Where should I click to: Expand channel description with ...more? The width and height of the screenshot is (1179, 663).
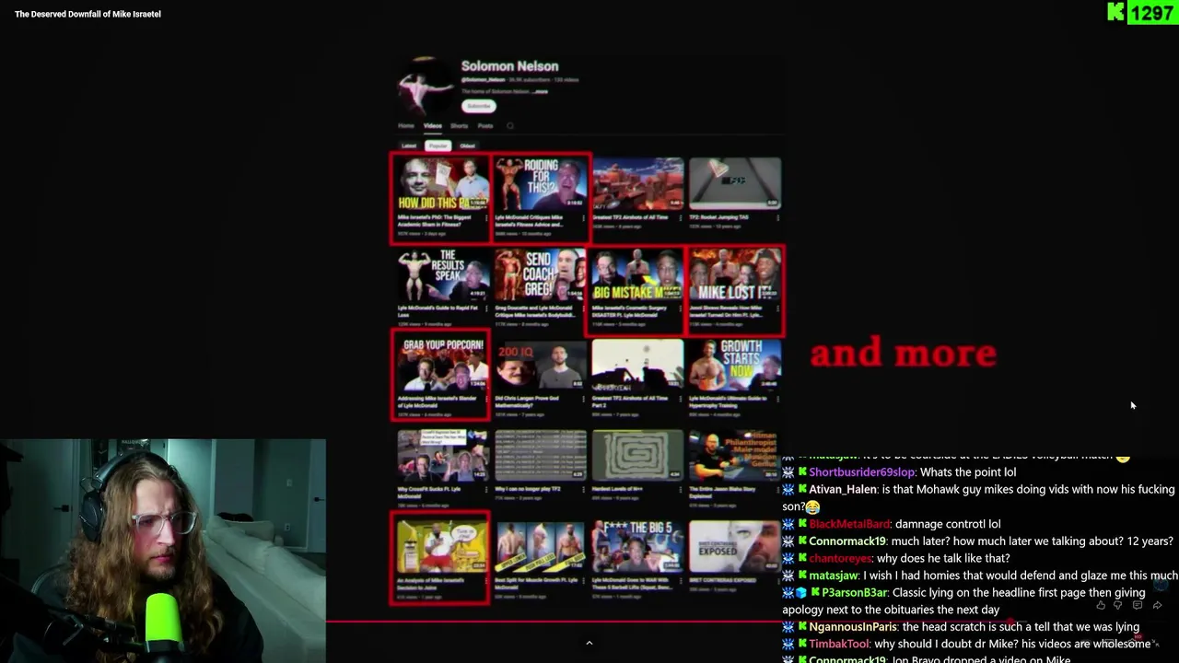(x=540, y=91)
